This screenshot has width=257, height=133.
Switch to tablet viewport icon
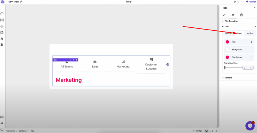[211, 131]
